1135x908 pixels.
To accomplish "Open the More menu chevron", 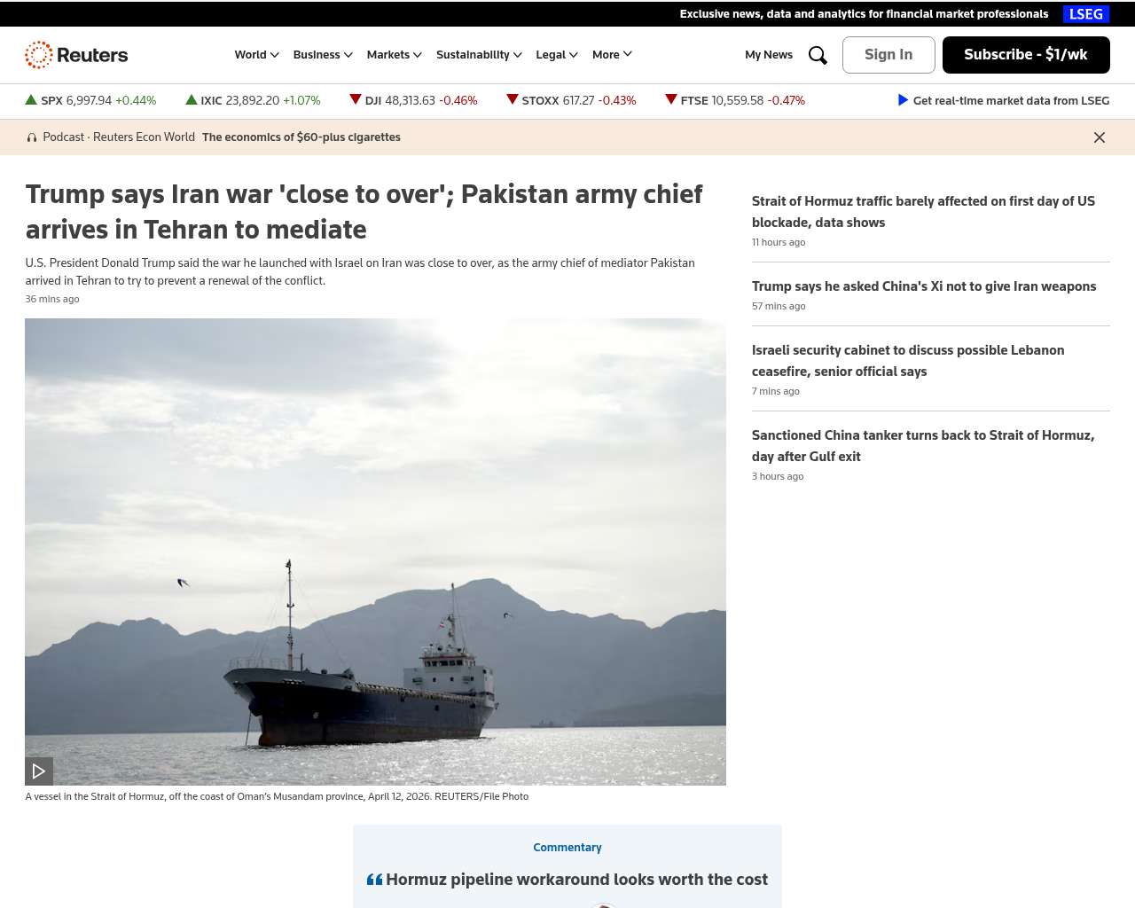I will pos(628,54).
